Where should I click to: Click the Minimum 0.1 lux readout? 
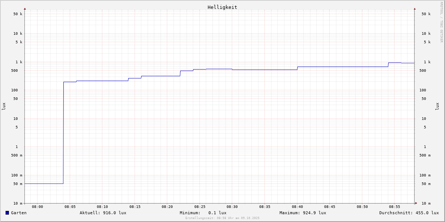point(203,213)
